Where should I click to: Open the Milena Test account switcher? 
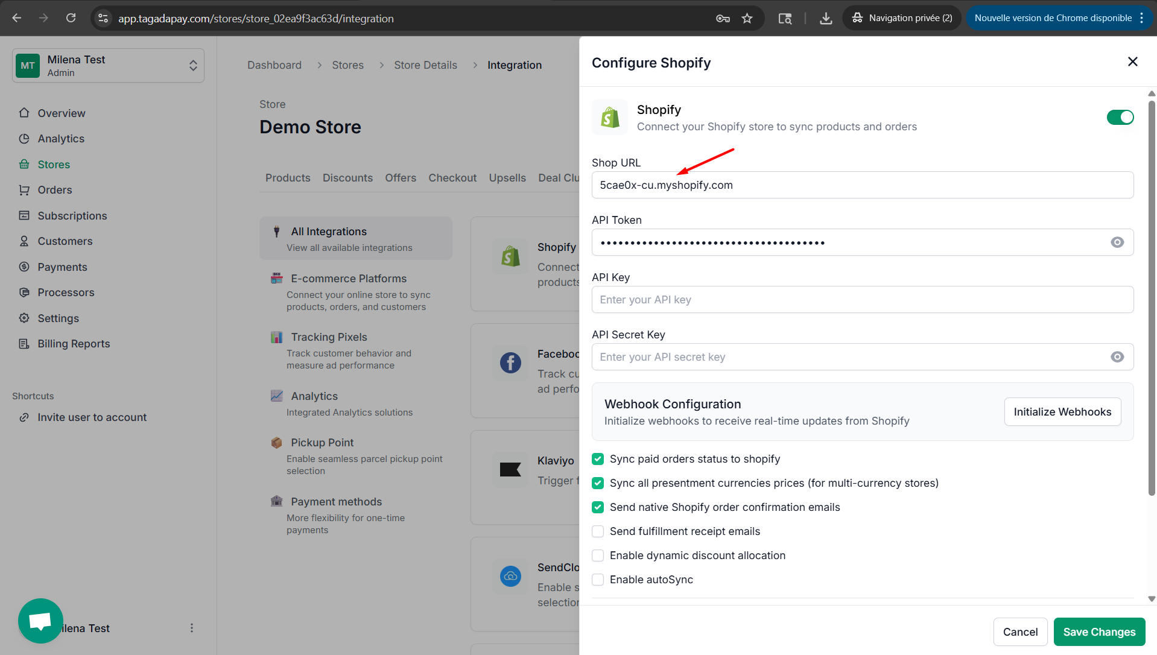pos(108,65)
